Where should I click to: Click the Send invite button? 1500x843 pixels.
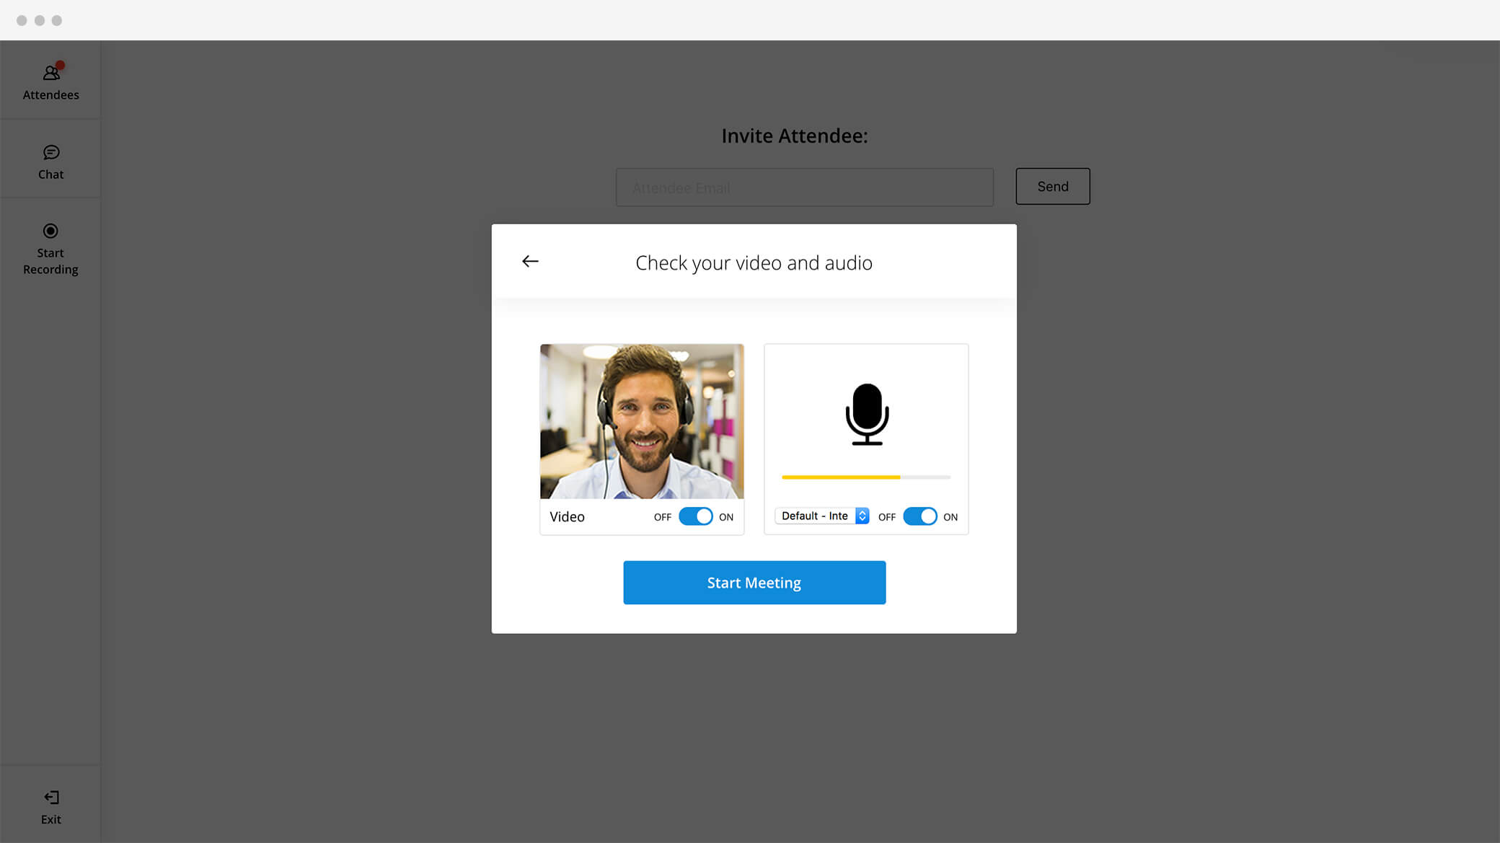pyautogui.click(x=1053, y=186)
